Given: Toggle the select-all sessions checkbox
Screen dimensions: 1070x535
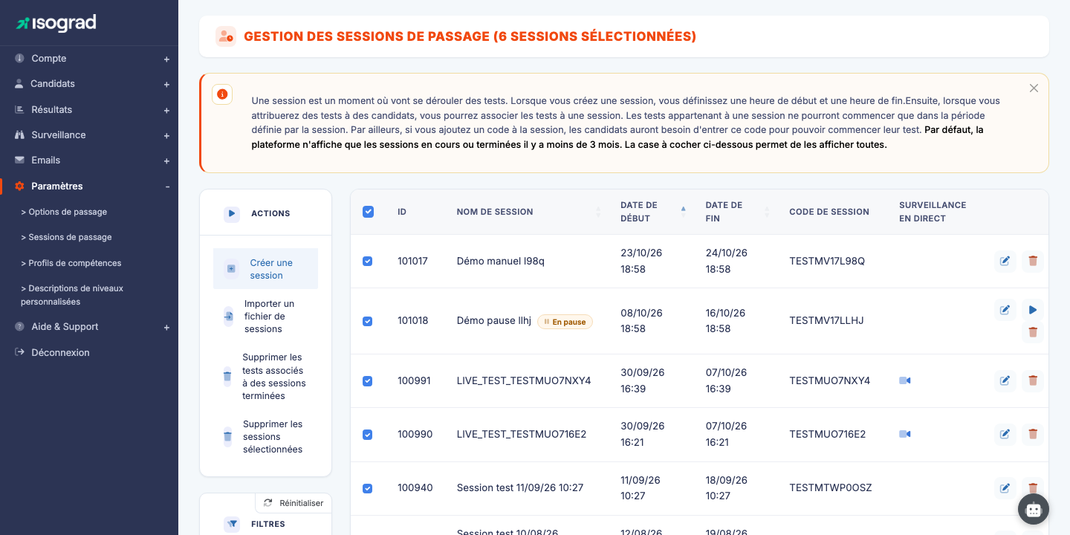Looking at the screenshot, I should coord(368,212).
